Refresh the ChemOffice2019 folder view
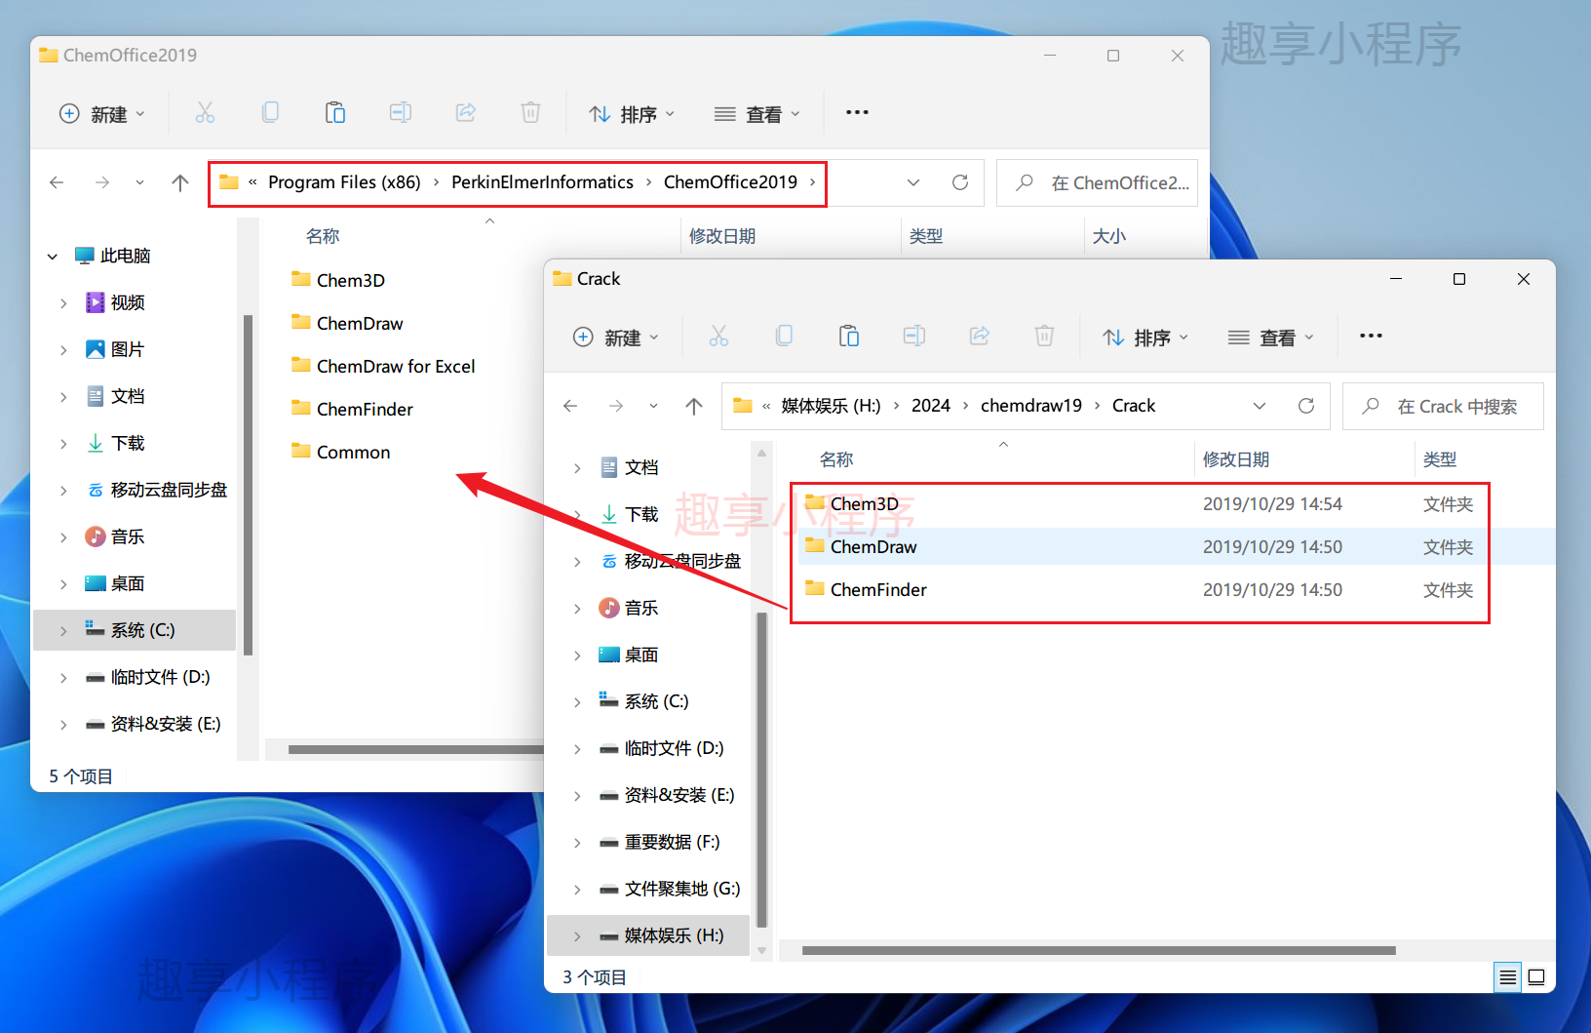 coord(960,182)
